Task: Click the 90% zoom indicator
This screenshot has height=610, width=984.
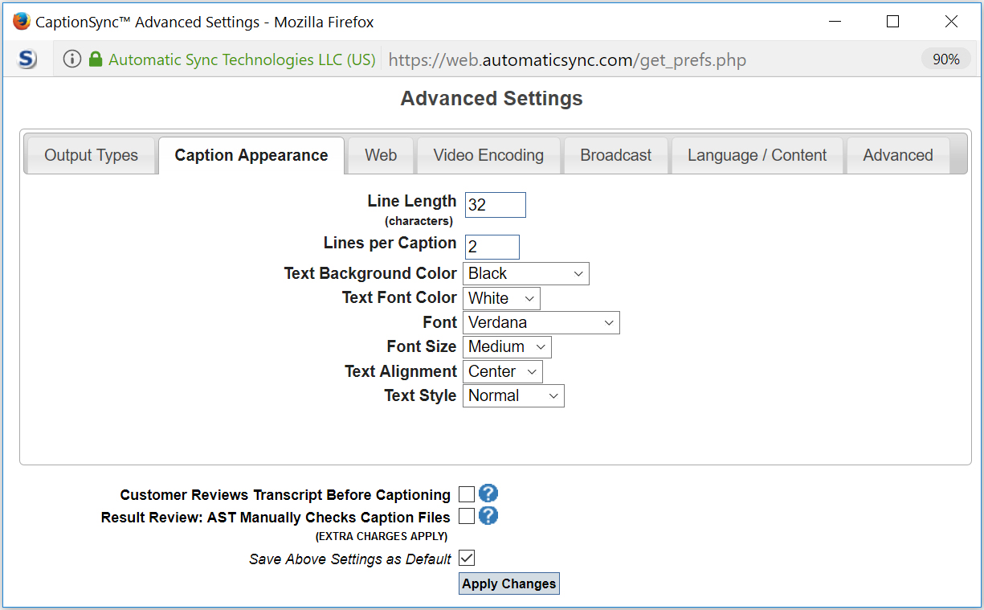Action: pos(945,59)
